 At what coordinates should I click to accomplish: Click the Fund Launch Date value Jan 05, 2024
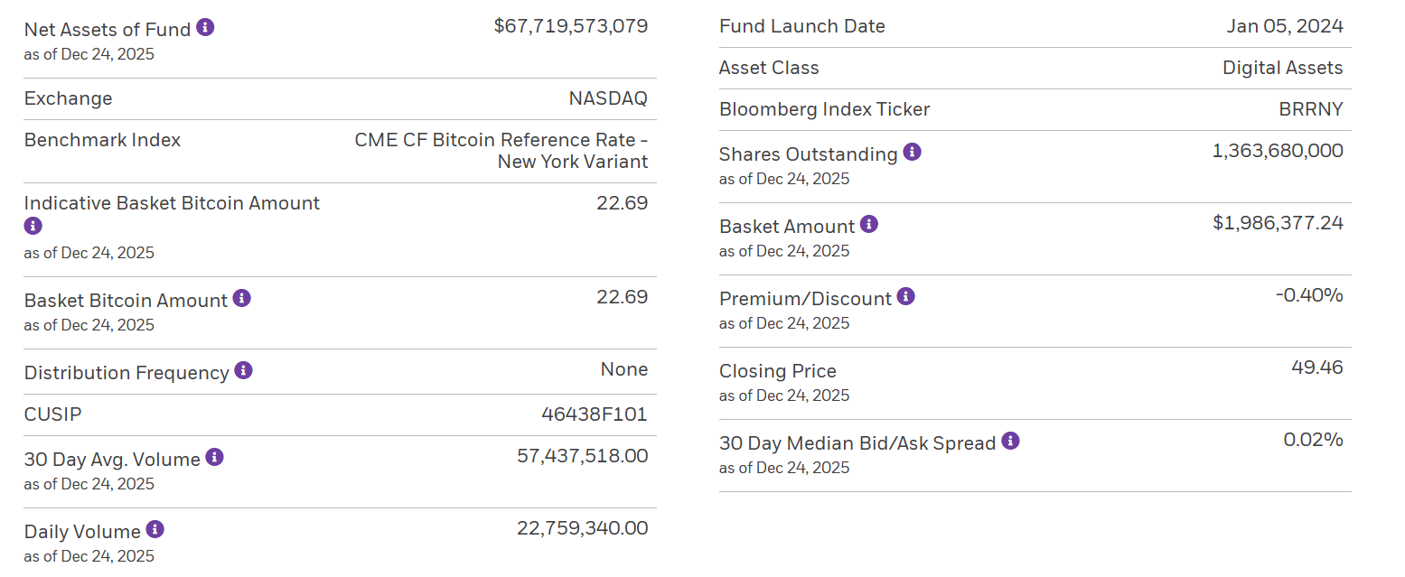pos(1284,26)
